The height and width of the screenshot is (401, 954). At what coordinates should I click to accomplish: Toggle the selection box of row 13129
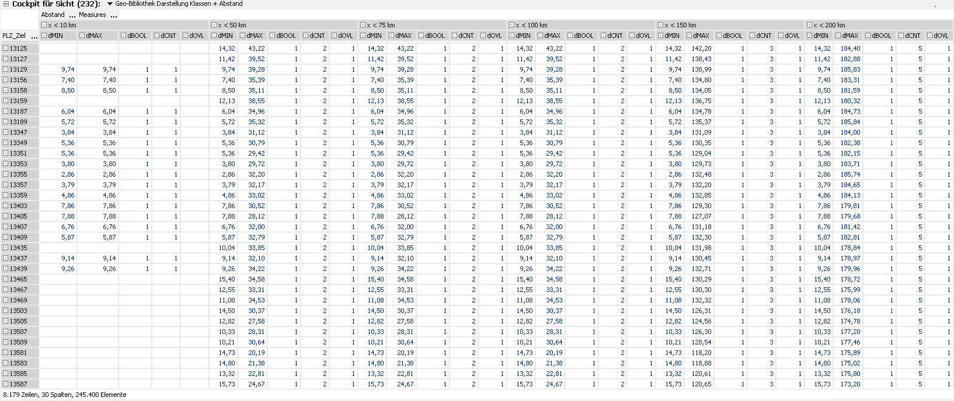click(5, 69)
